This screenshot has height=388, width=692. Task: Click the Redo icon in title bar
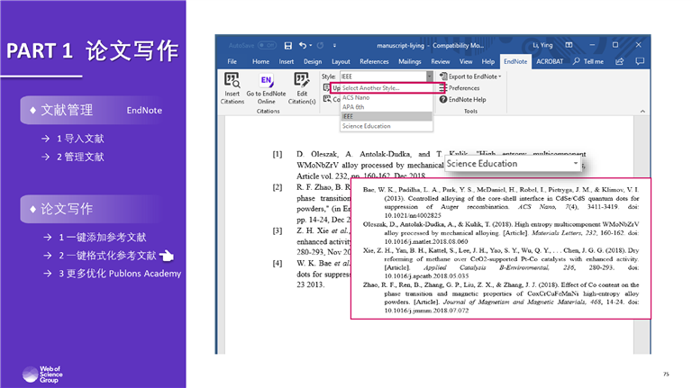pos(321,45)
